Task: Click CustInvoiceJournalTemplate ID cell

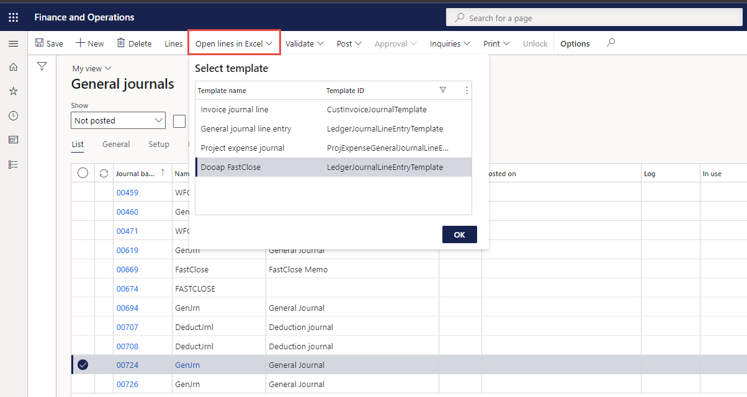Action: coord(377,109)
